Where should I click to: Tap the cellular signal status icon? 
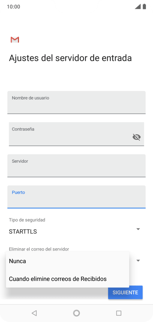click(x=138, y=7)
